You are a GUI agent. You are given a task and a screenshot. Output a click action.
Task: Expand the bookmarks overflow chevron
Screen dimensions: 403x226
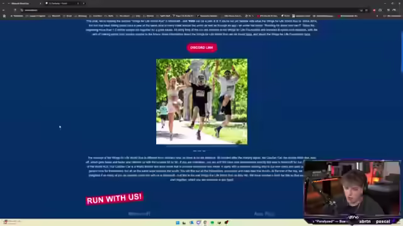tap(377, 16)
